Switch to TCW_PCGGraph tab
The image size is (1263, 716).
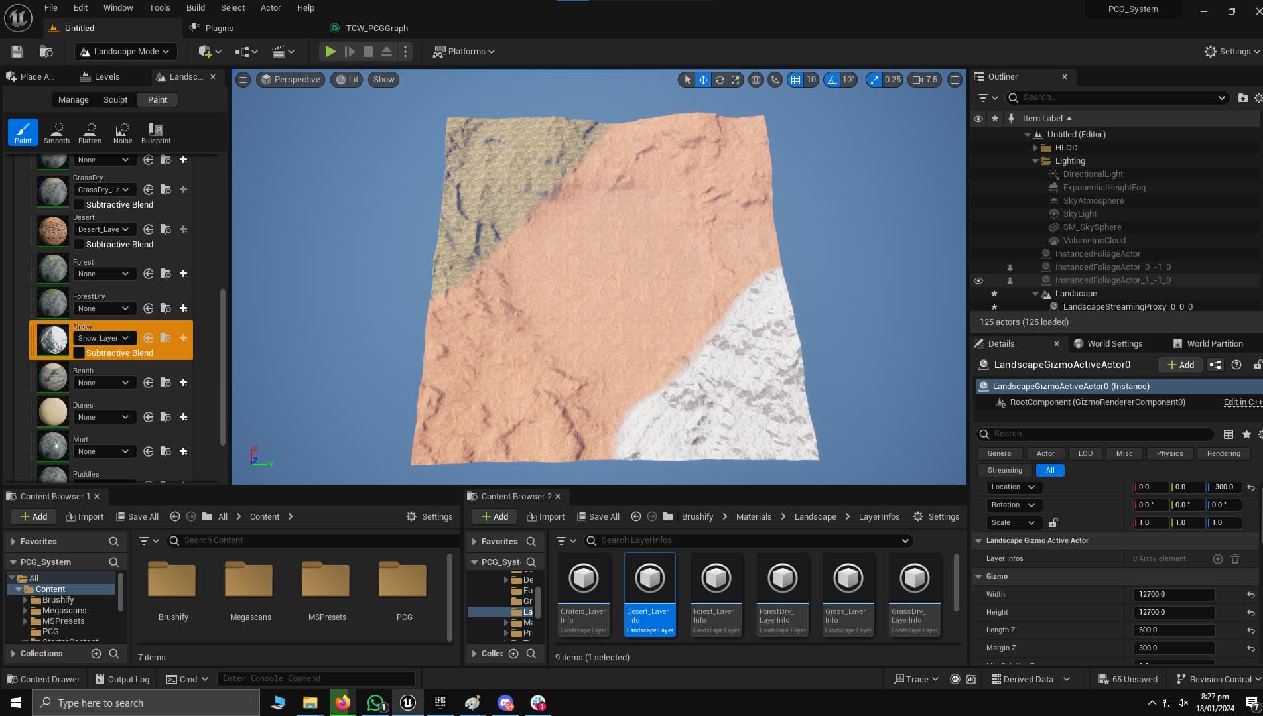pyautogui.click(x=377, y=28)
